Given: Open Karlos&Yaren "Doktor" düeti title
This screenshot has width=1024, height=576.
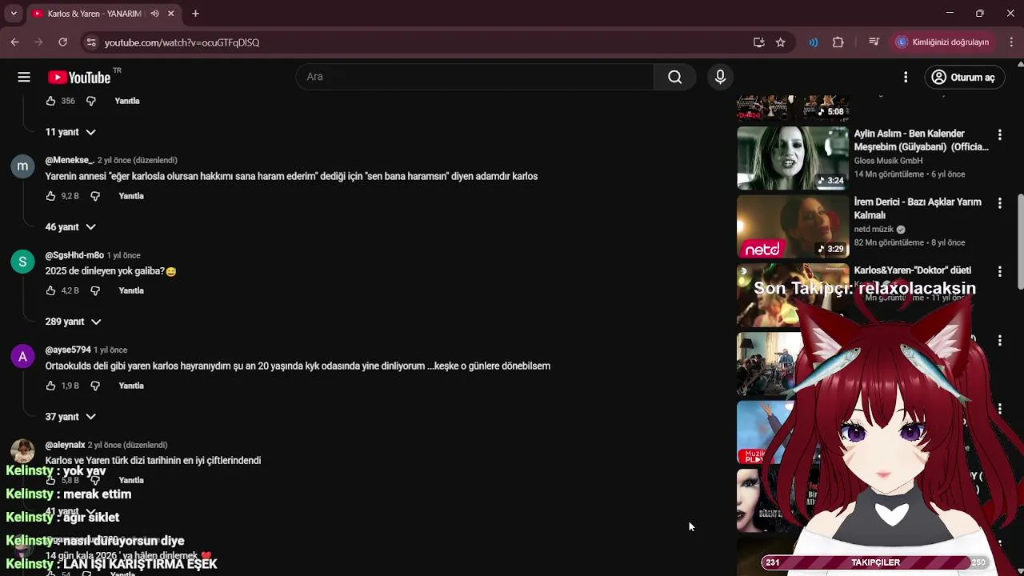Looking at the screenshot, I should pos(913,270).
